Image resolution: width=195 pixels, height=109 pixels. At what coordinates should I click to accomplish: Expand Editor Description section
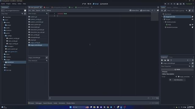[168, 74]
